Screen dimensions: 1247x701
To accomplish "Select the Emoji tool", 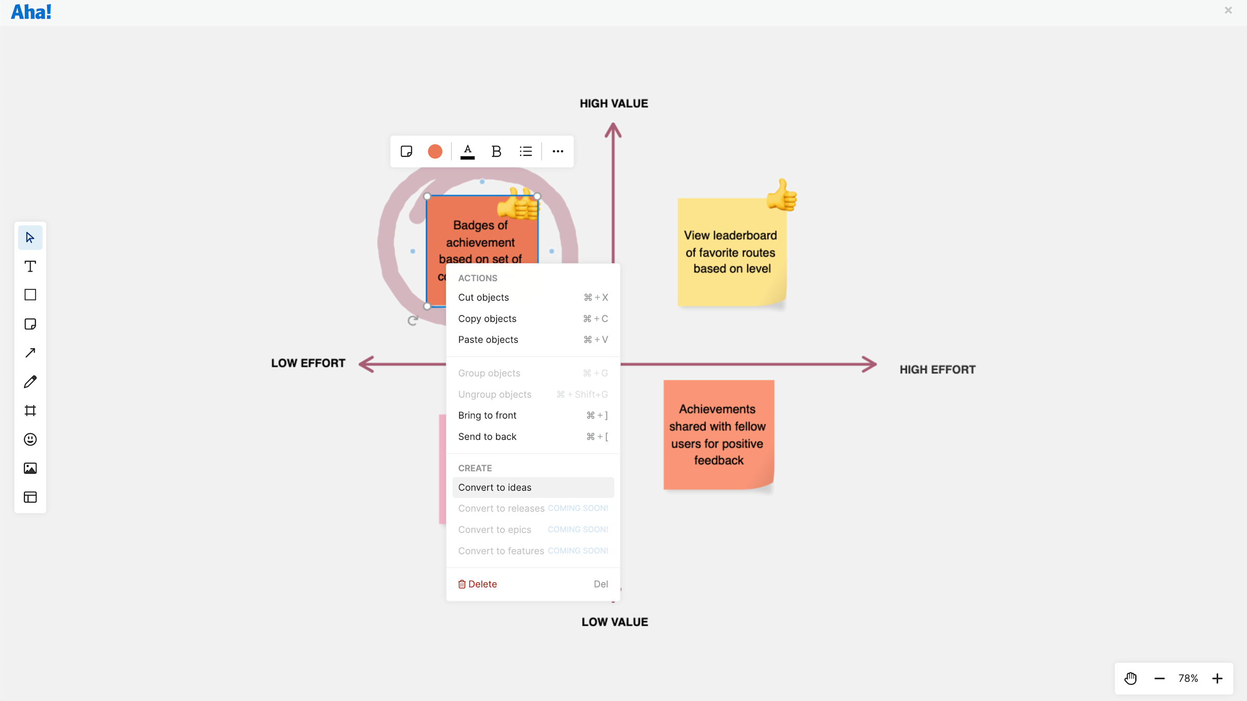I will click(30, 439).
